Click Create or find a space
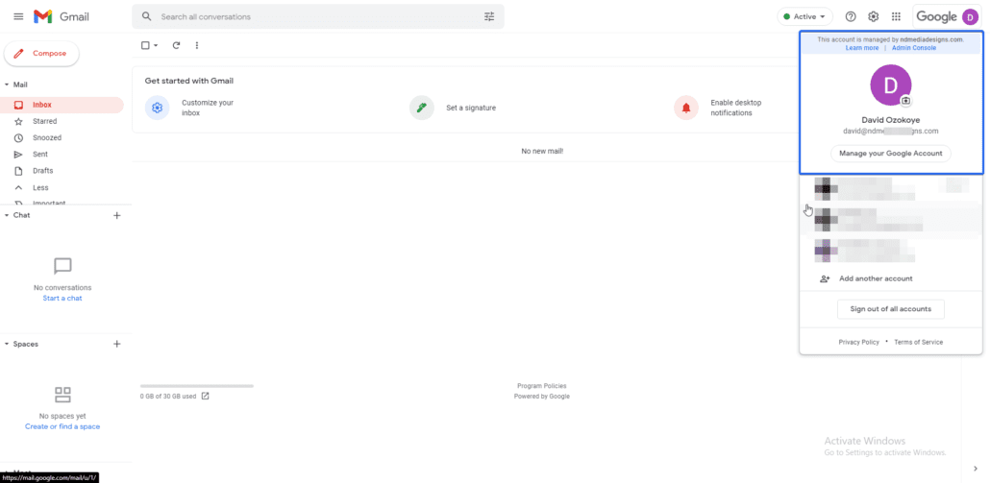The width and height of the screenshot is (990, 483). coord(62,427)
